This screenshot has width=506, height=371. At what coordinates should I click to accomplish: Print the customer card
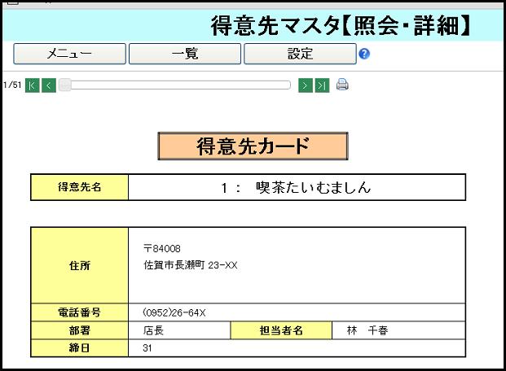(x=342, y=85)
